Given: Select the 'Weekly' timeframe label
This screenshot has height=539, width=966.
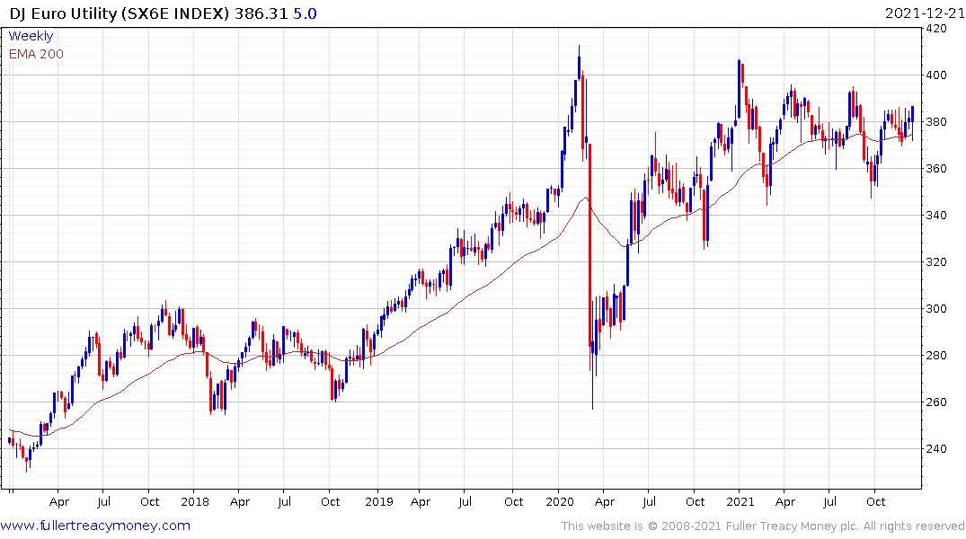Looking at the screenshot, I should point(31,36).
